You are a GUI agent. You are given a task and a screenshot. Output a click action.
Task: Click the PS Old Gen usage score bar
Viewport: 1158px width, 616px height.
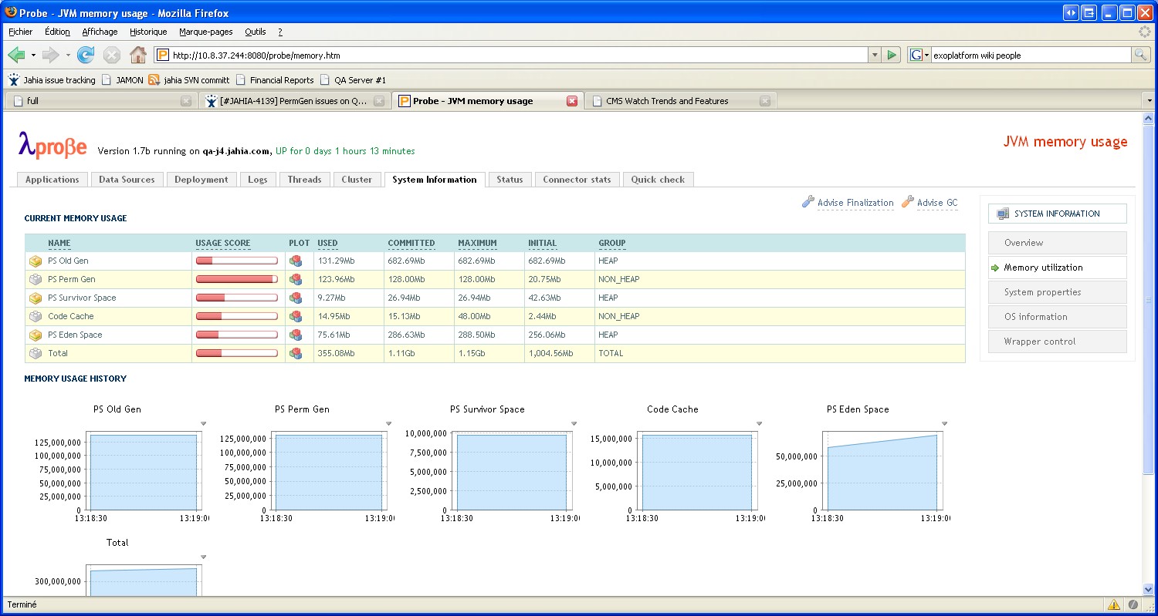[x=237, y=261]
